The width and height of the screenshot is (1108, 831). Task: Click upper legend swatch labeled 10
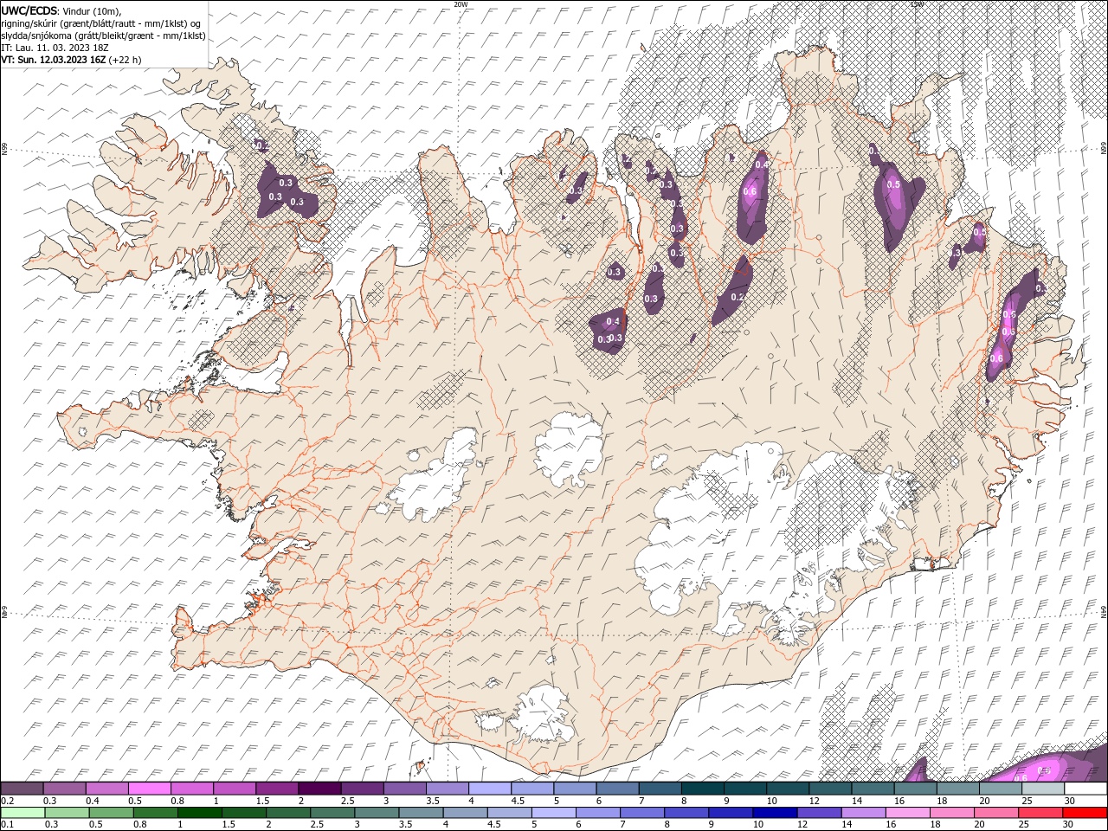(788, 789)
